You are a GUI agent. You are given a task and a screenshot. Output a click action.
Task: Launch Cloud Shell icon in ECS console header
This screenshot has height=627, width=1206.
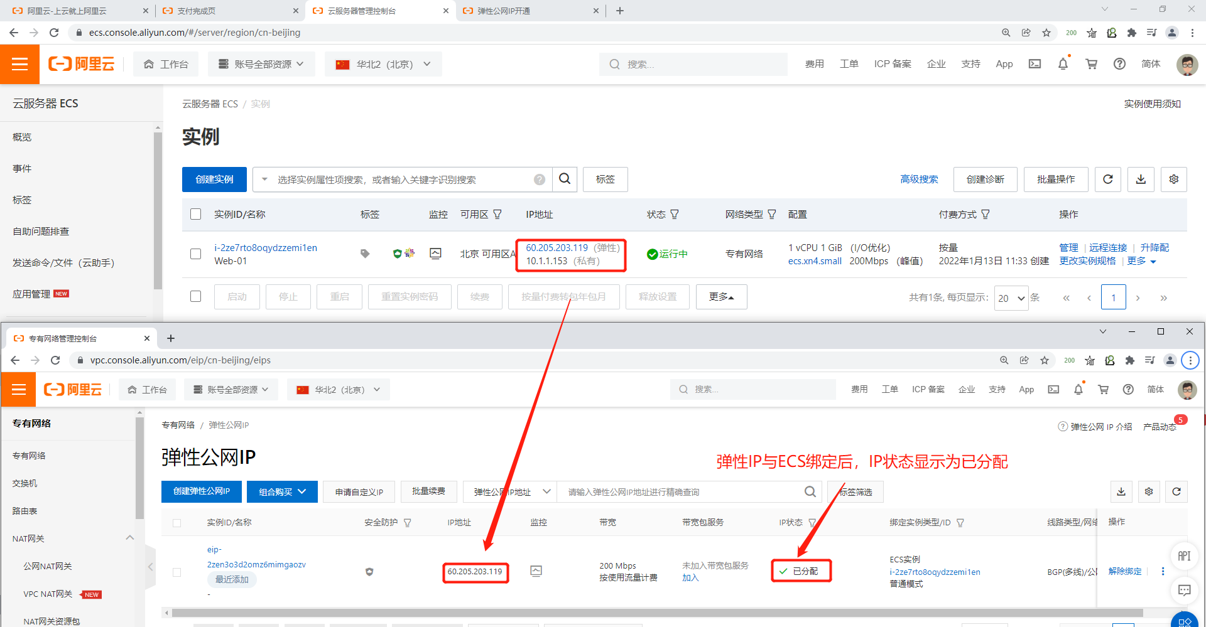pyautogui.click(x=1035, y=64)
